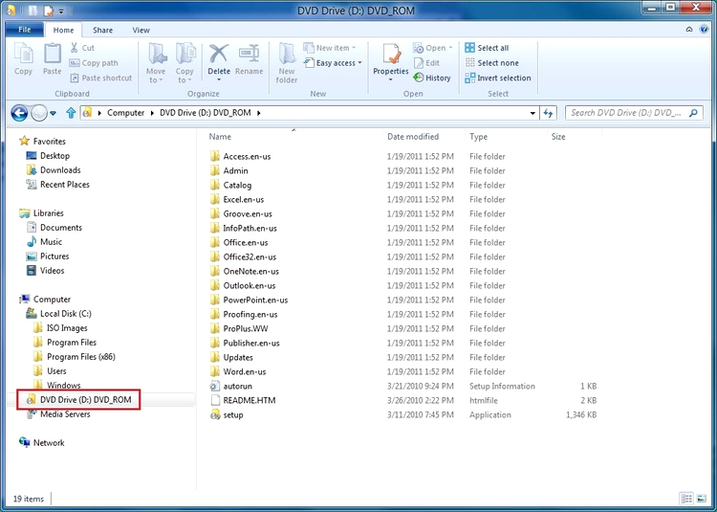Open the New item dropdown

point(330,48)
